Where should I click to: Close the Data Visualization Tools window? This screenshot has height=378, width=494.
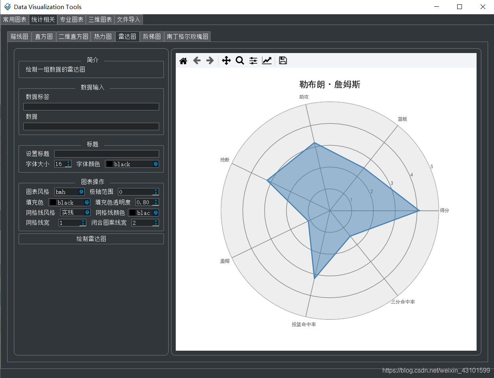(483, 7)
